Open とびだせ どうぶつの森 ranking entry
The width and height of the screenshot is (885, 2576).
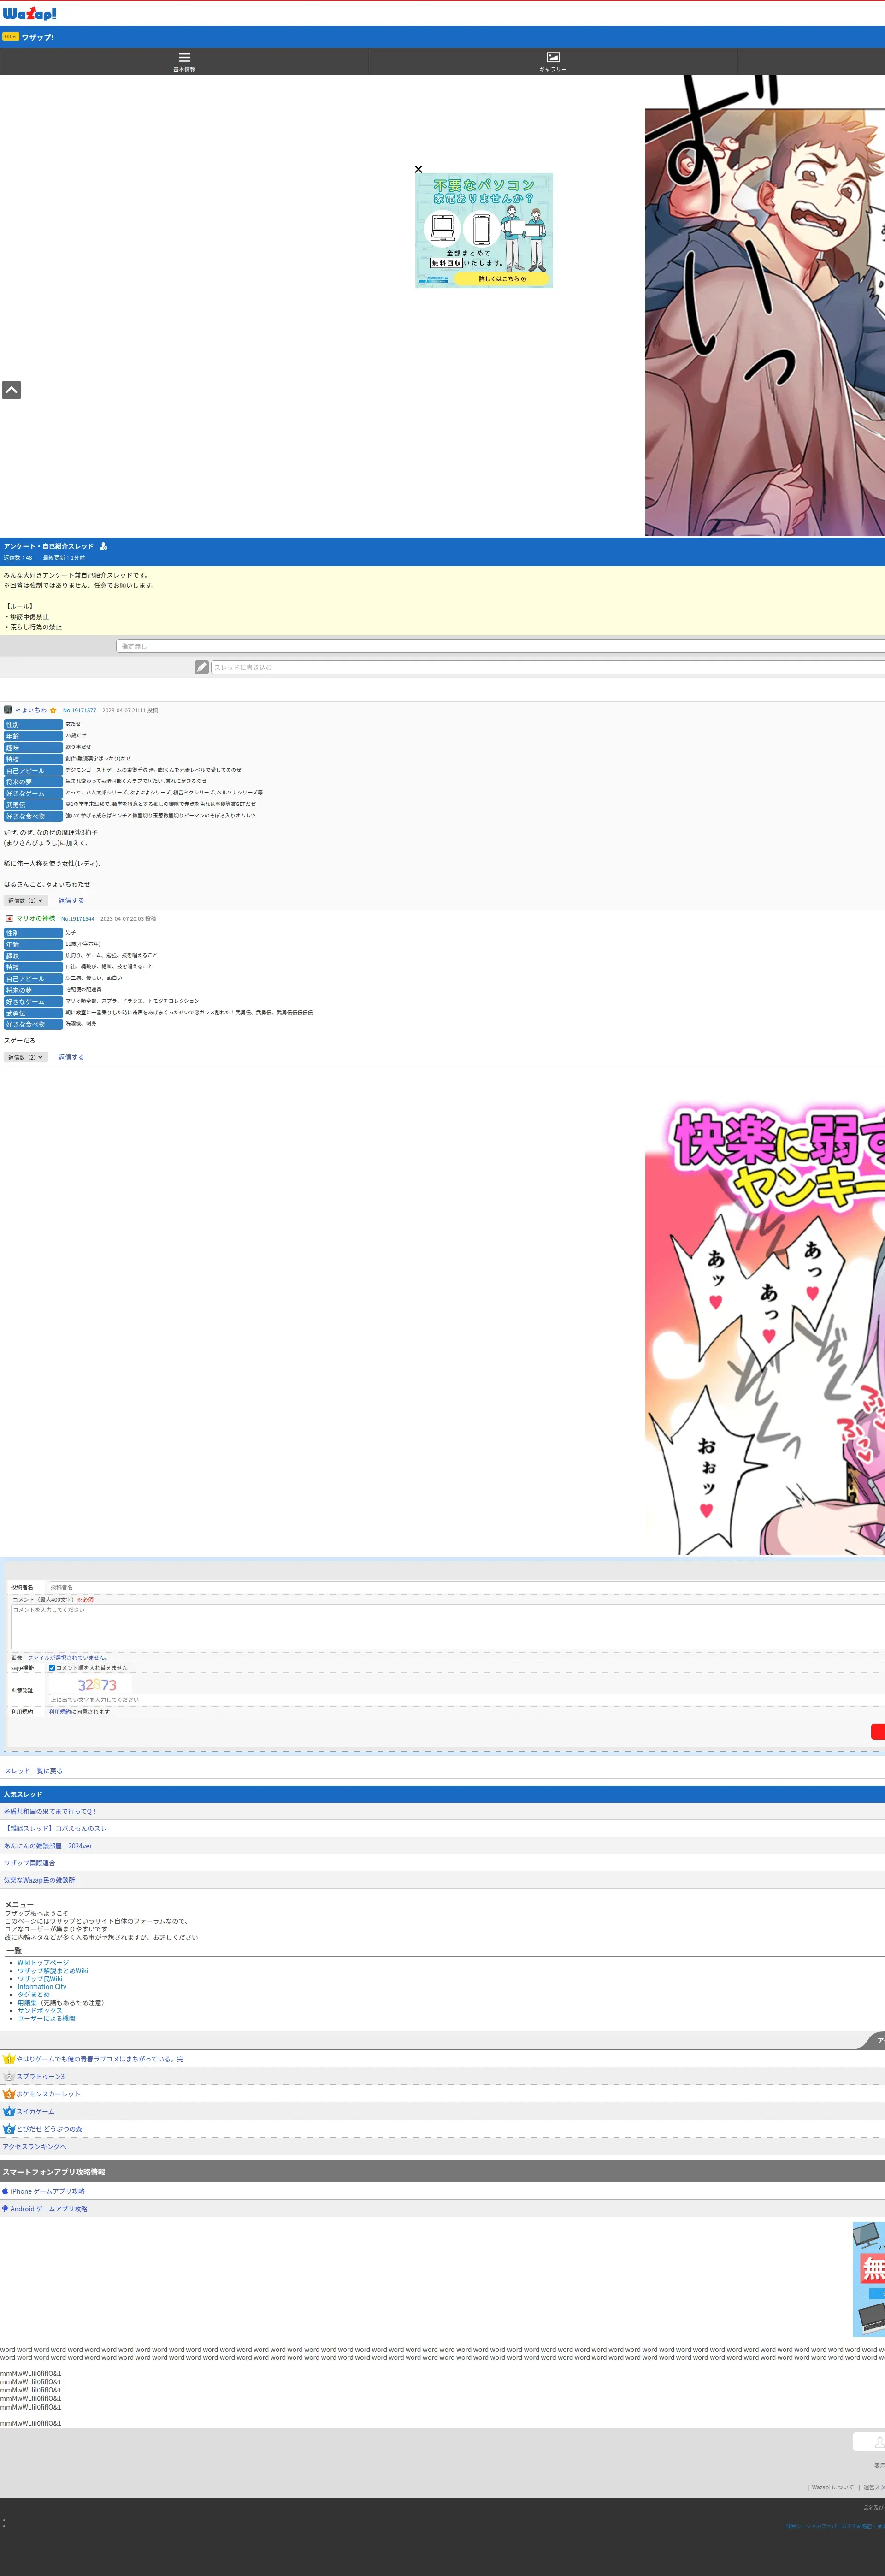tap(49, 2129)
